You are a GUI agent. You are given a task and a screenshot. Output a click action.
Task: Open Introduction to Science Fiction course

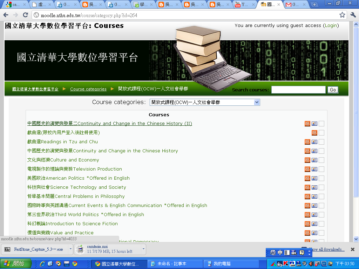click(x=72, y=224)
